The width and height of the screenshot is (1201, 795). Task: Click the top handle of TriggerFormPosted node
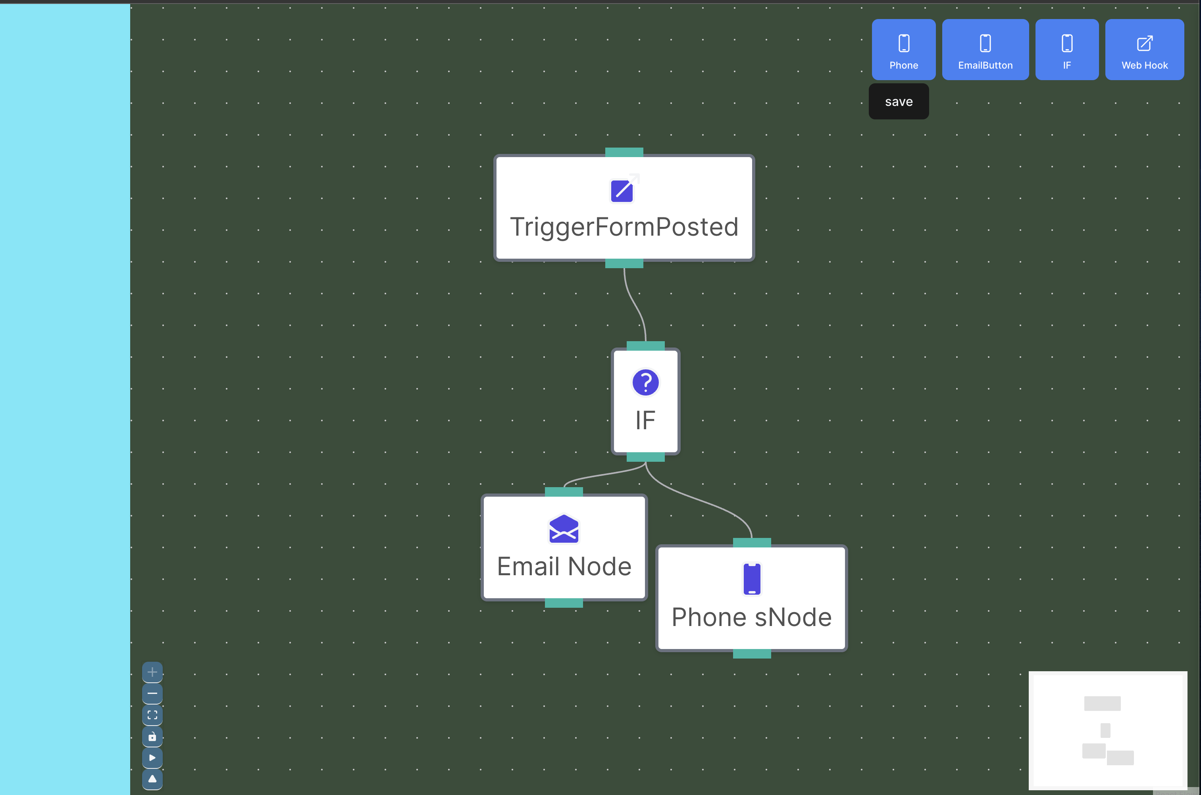[624, 152]
